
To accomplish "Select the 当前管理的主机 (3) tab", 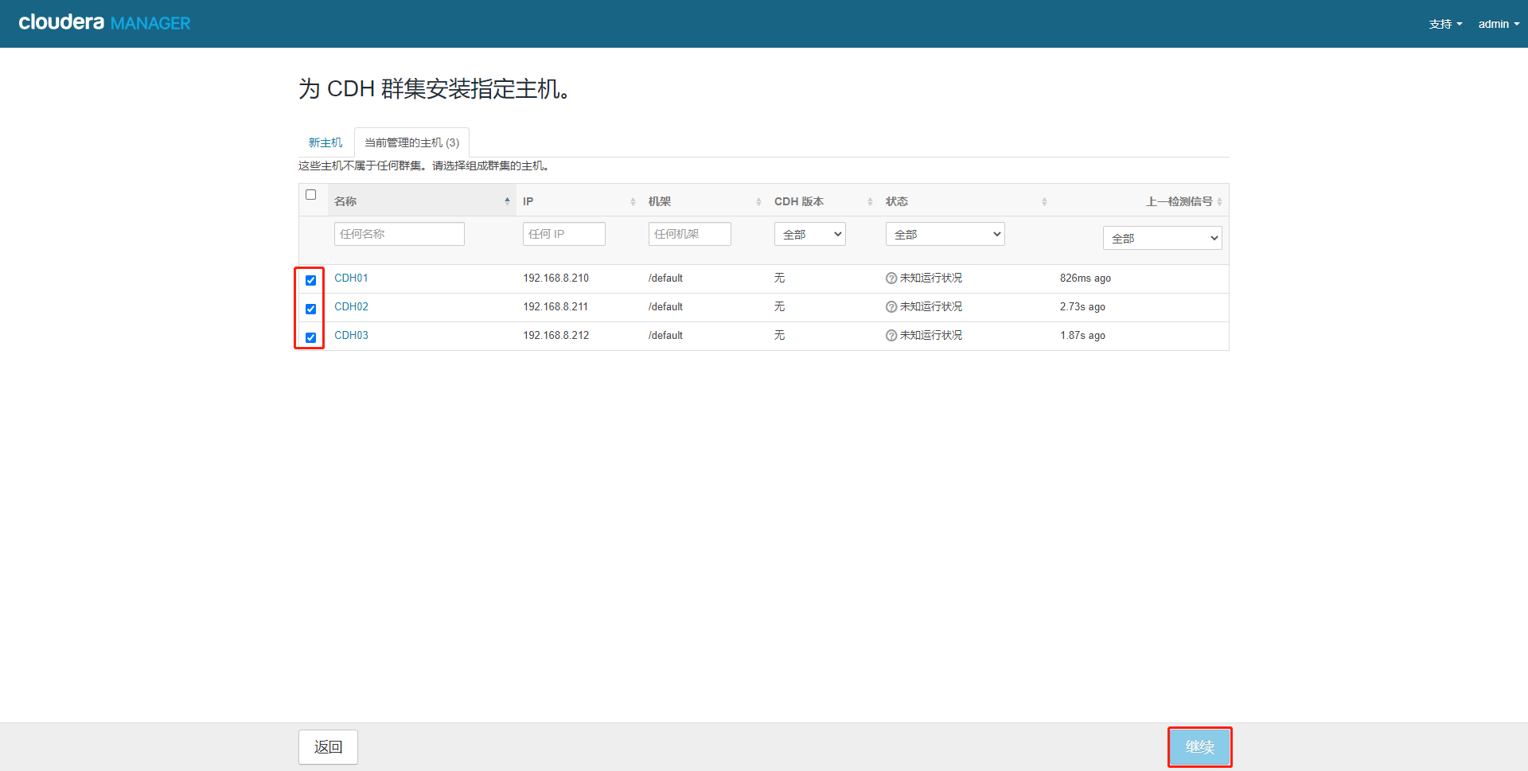I will 411,142.
